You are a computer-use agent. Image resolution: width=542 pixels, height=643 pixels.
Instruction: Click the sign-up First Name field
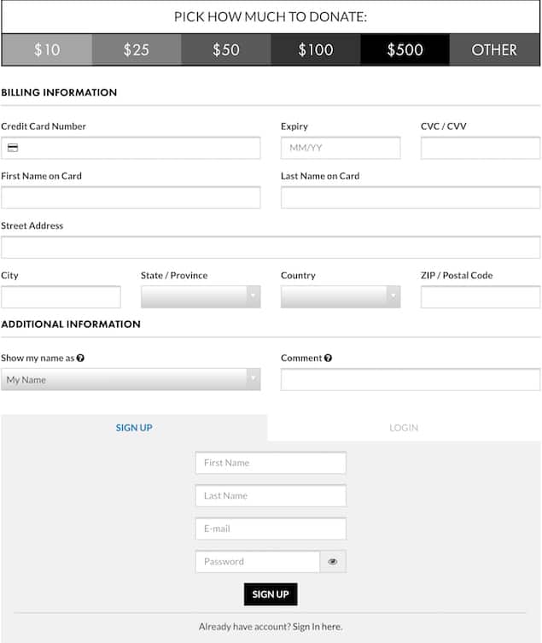click(271, 463)
